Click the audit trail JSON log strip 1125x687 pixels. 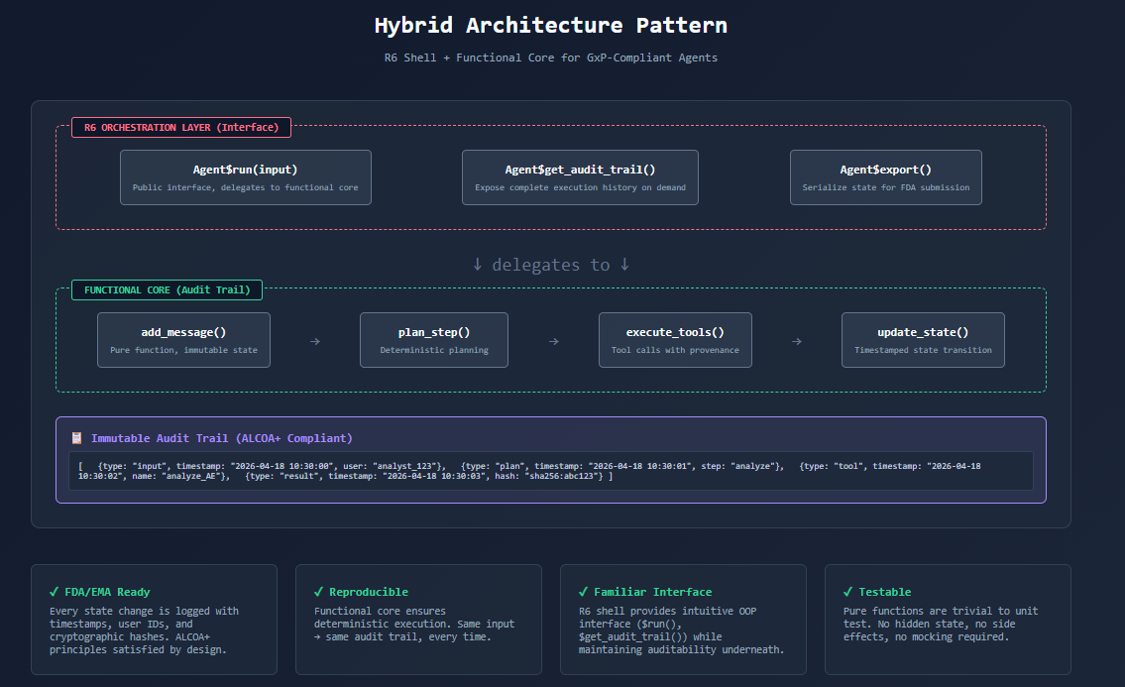coord(551,470)
